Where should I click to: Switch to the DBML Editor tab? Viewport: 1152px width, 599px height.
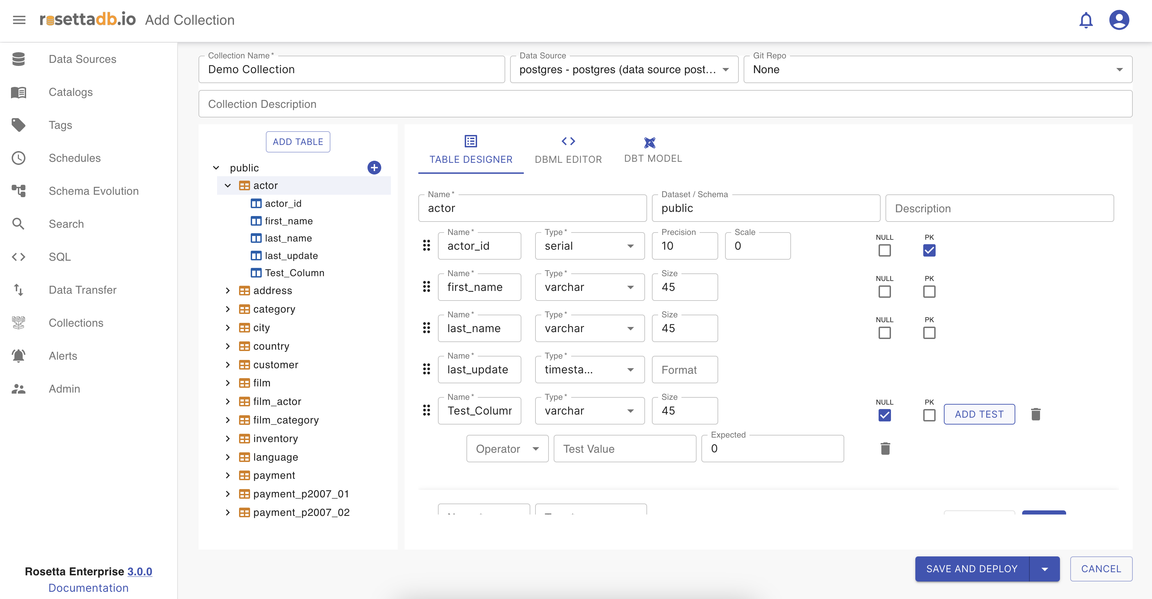click(568, 150)
